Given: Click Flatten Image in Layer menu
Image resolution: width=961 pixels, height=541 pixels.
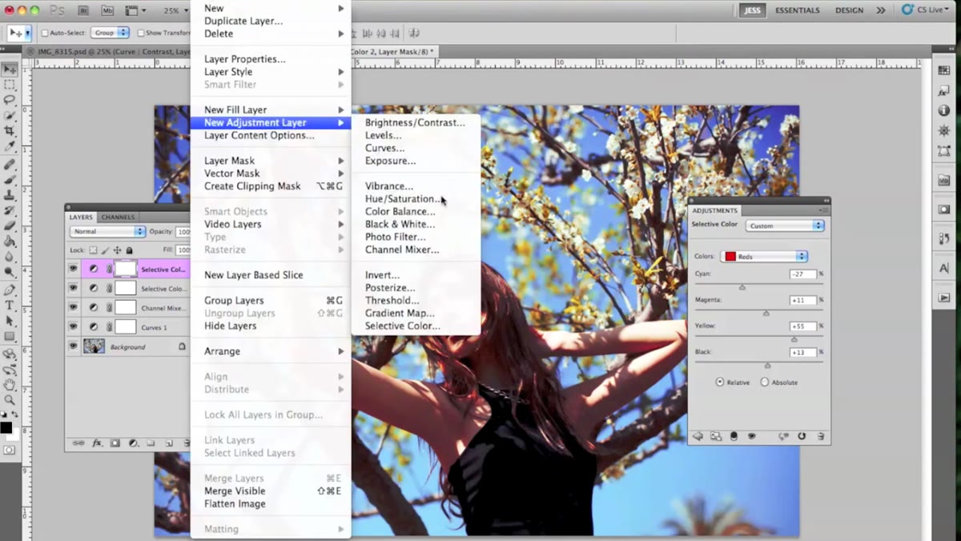Looking at the screenshot, I should 235,503.
